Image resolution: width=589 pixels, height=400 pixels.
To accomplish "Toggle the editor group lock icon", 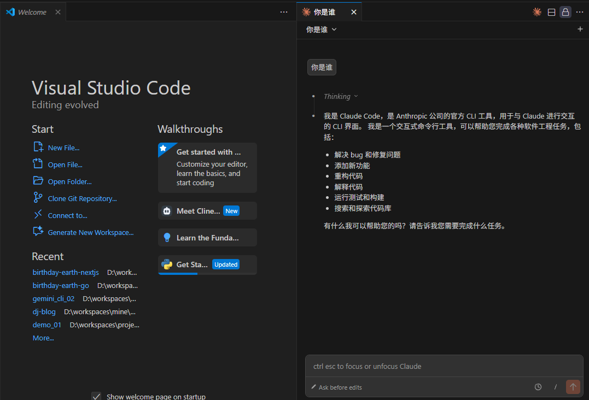I will pos(565,12).
